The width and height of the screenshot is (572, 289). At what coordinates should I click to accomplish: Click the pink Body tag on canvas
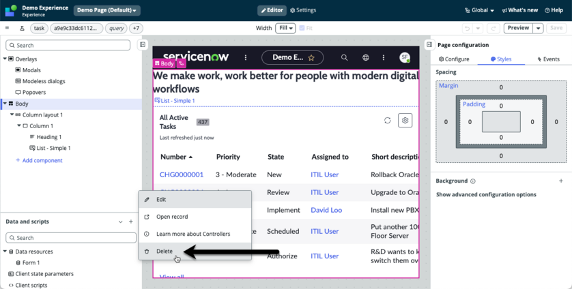[164, 63]
